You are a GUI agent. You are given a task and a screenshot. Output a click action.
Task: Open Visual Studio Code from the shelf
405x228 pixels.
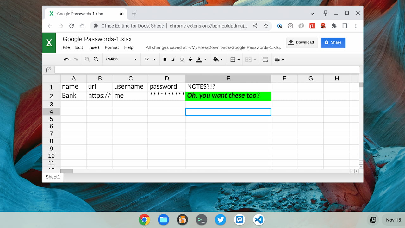(x=259, y=219)
